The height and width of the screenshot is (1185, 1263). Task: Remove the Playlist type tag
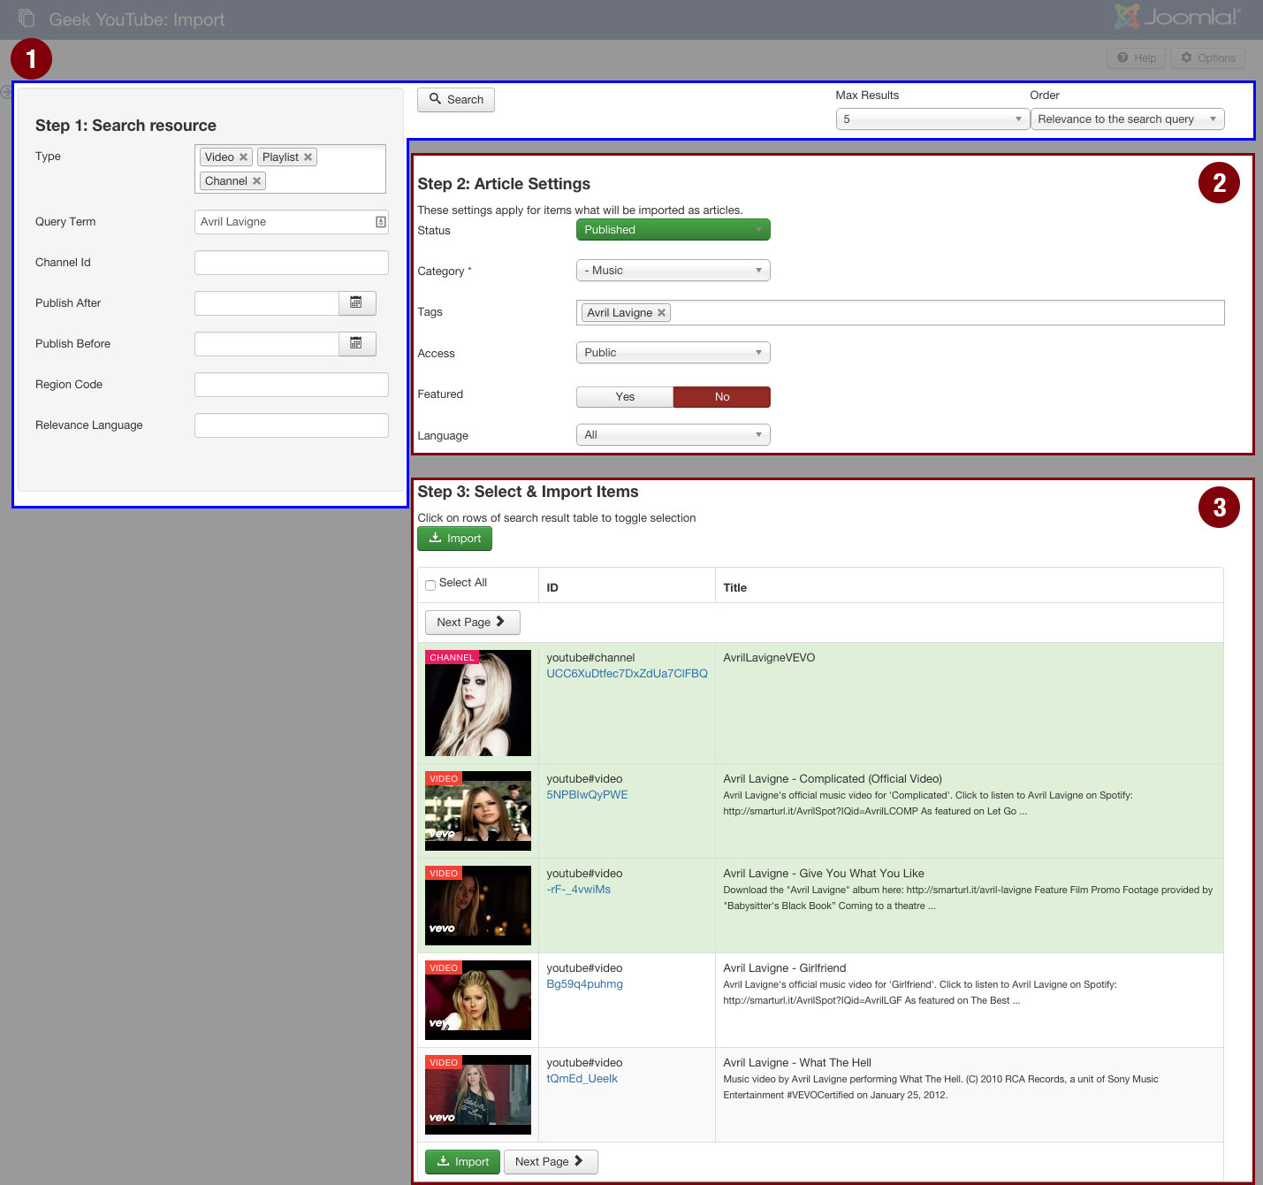point(308,157)
